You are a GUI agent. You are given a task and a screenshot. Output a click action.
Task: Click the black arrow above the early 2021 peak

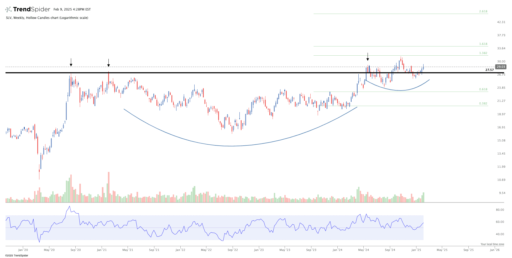coord(108,63)
